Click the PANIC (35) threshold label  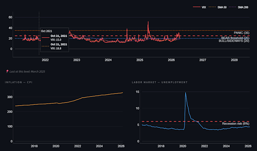(x=242, y=33)
